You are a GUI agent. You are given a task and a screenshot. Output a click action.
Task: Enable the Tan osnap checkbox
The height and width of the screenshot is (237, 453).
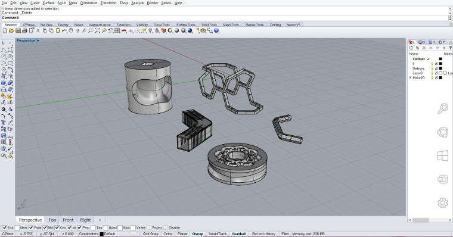93,227
